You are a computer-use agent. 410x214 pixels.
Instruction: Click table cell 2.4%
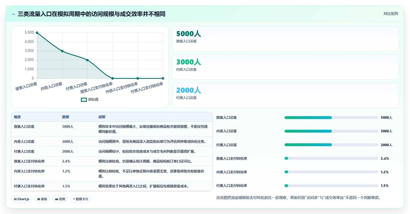point(66,161)
